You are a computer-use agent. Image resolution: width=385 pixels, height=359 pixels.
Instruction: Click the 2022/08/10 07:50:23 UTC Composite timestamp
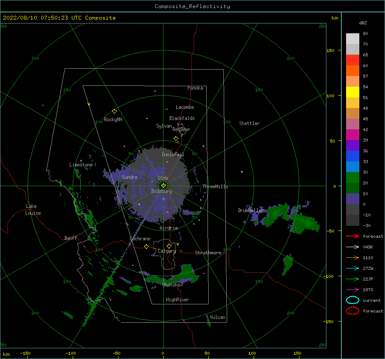59,18
